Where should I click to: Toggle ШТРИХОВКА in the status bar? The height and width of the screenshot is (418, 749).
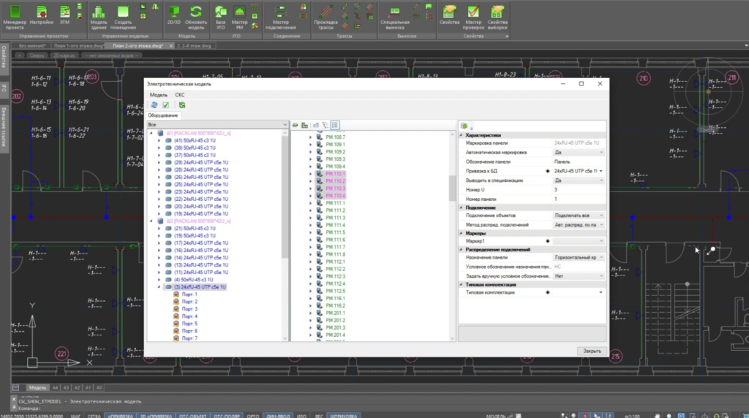[x=344, y=415]
